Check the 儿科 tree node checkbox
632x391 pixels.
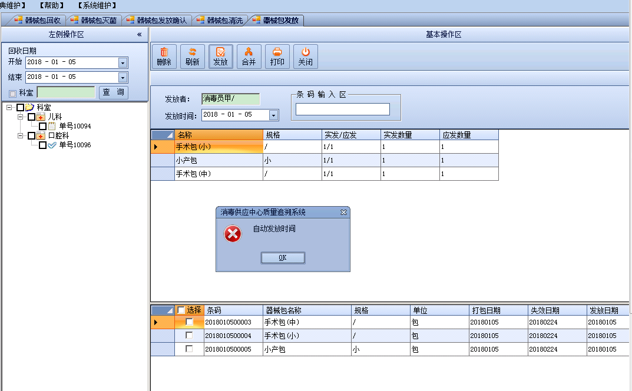(x=31, y=117)
